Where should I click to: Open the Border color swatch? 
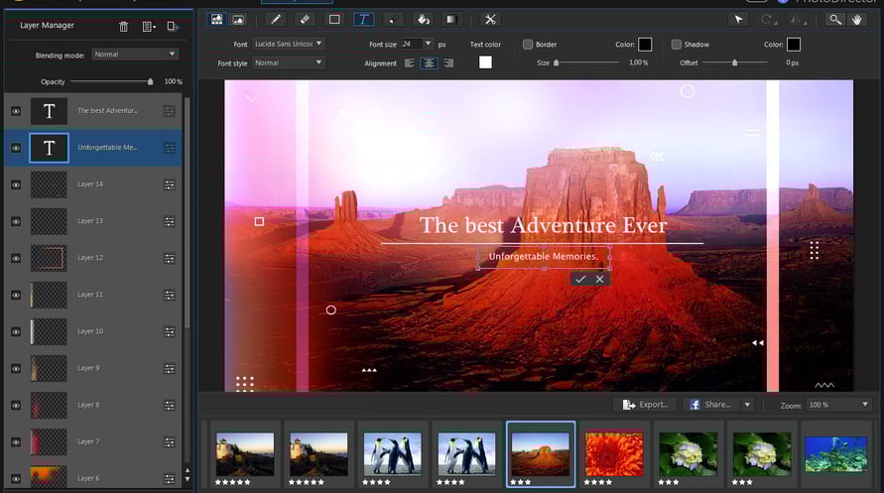click(645, 45)
